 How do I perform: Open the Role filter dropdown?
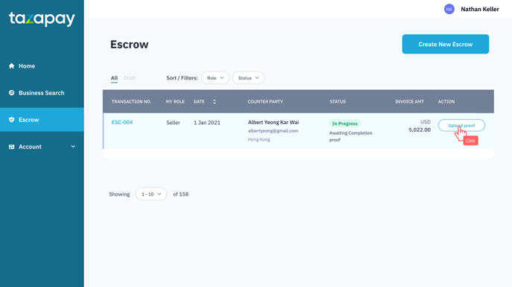pyautogui.click(x=215, y=78)
